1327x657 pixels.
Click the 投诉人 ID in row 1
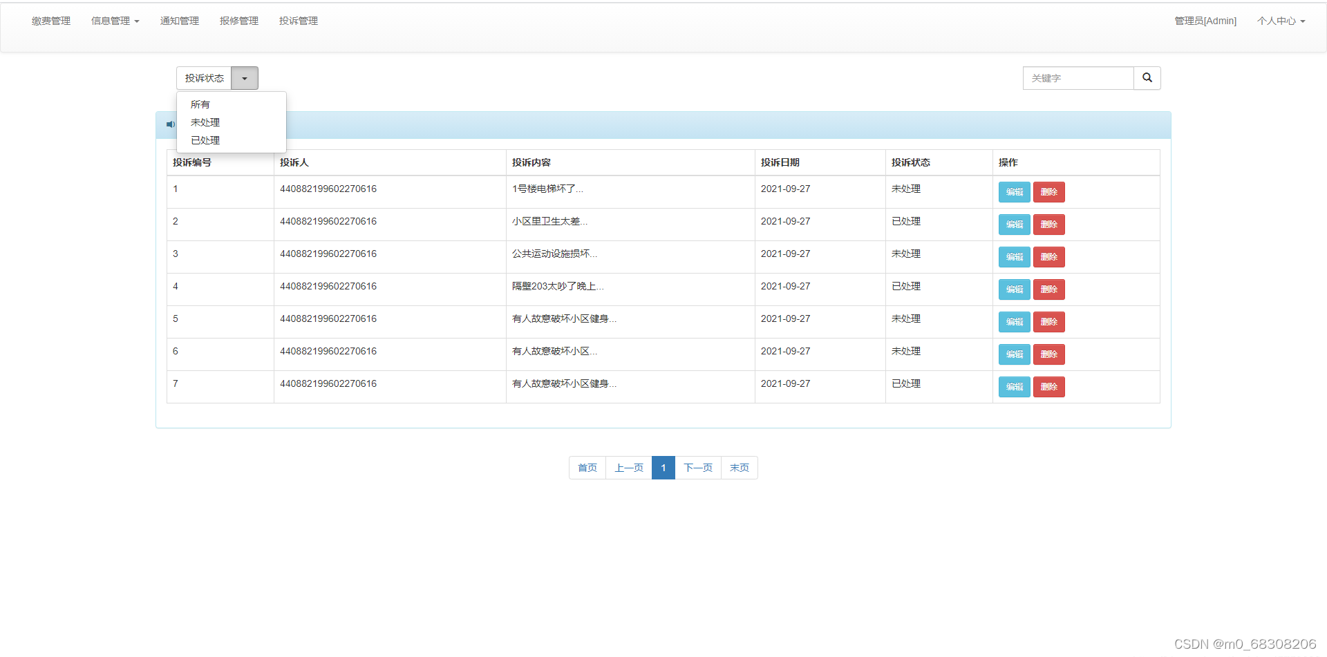pyautogui.click(x=328, y=189)
